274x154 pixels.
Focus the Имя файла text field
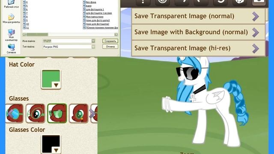pyautogui.click(x=67, y=41)
